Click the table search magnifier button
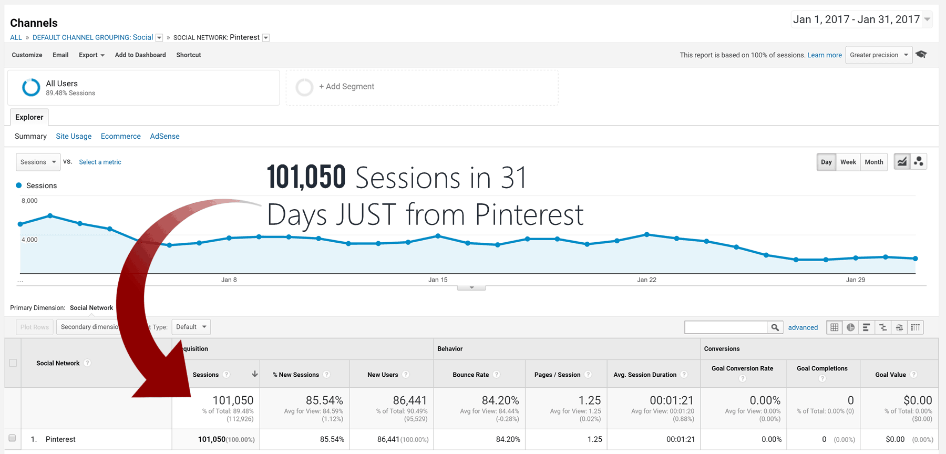946x454 pixels. (x=775, y=327)
